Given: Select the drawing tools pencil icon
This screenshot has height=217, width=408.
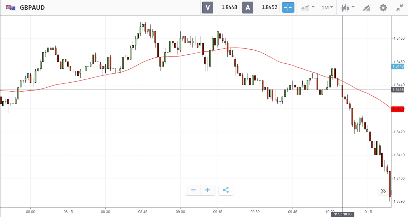Looking at the screenshot, I should point(366,8).
